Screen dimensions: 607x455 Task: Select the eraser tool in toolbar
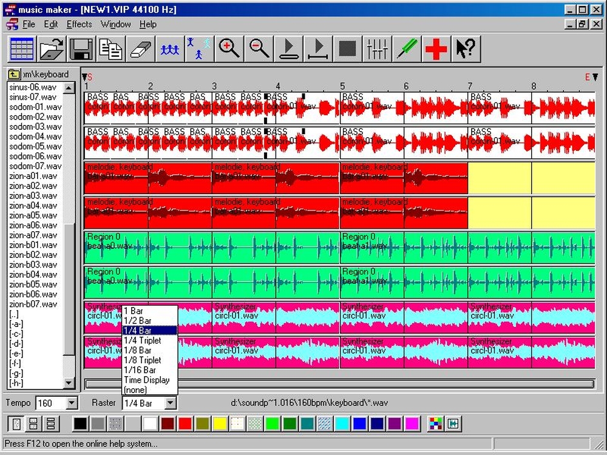click(140, 49)
